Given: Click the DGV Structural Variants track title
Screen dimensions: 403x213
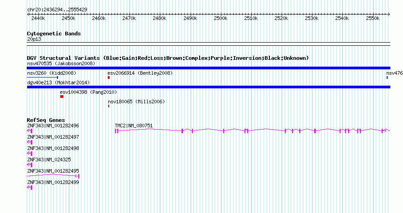Looking at the screenshot, I should tap(168, 58).
